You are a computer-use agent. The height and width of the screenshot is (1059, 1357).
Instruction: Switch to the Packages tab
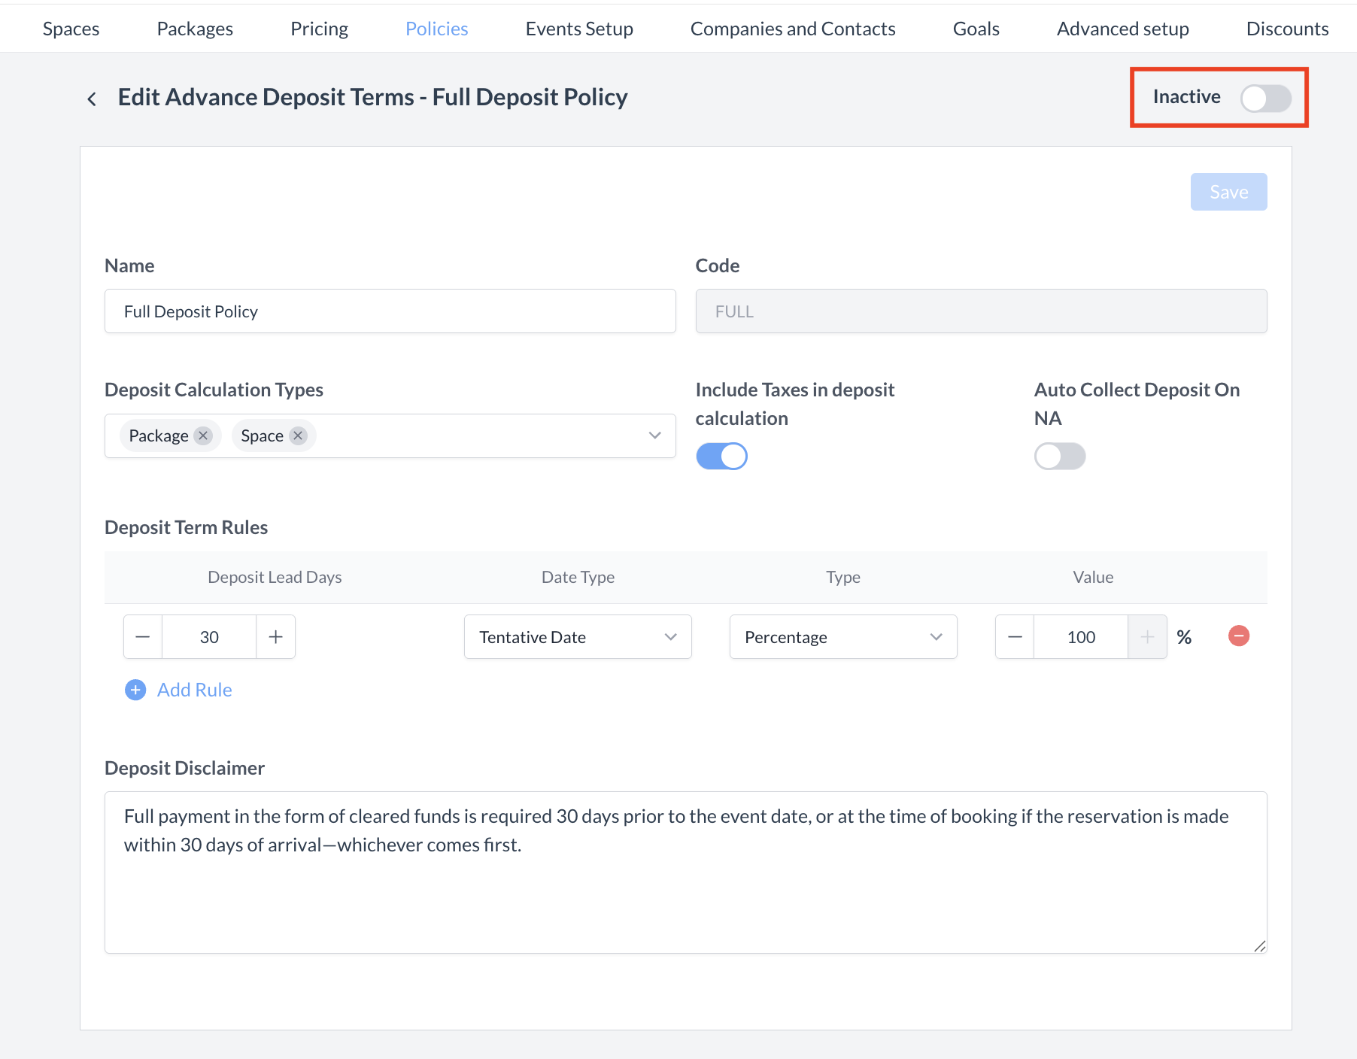pyautogui.click(x=195, y=29)
